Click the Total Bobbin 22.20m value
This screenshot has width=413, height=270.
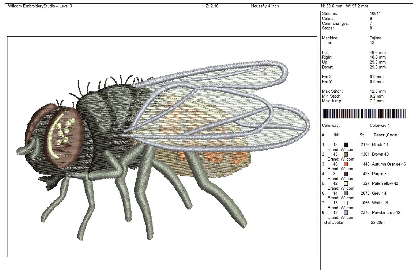tap(378, 223)
